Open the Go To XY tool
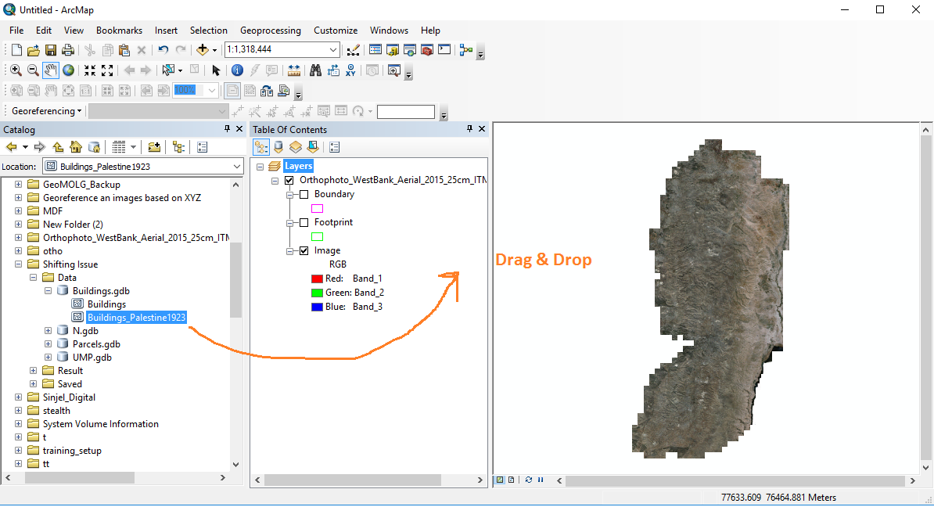The height and width of the screenshot is (507, 934). [350, 70]
